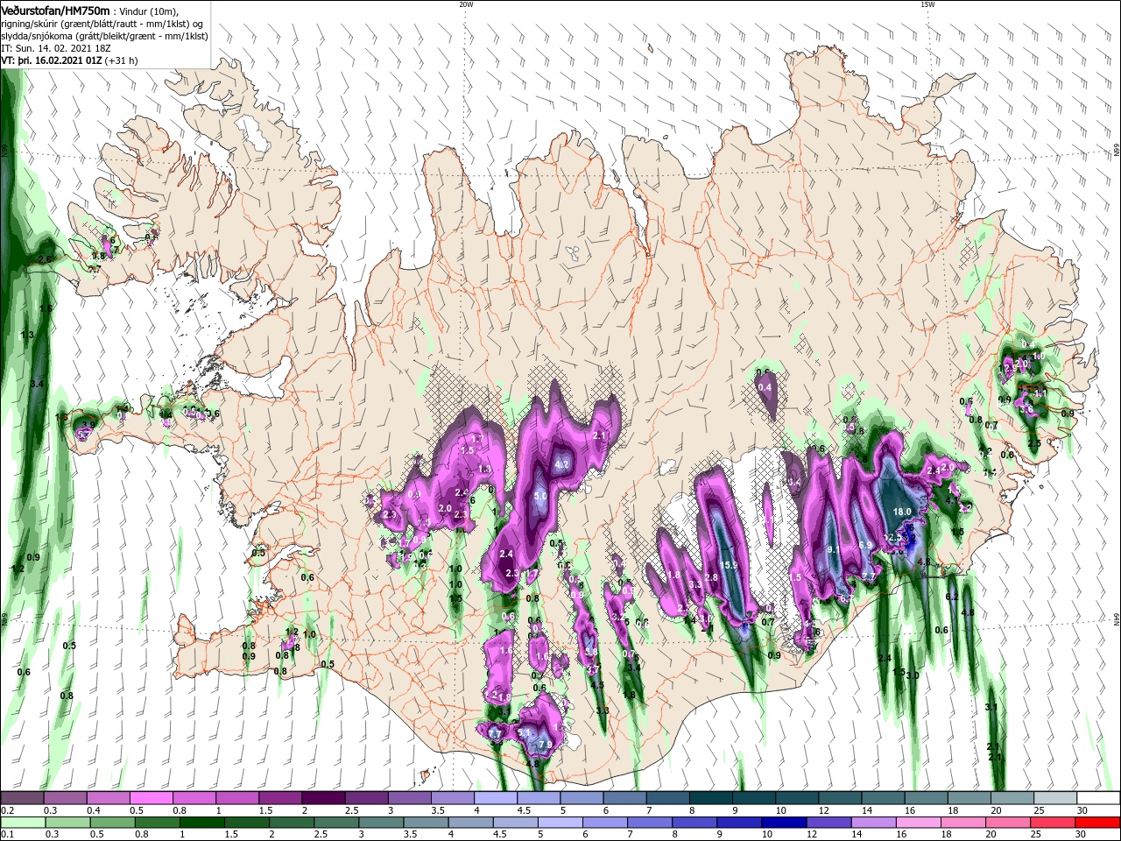Viewport: 1121px width, 841px height.
Task: Select the dark purple snow-scale swatch at 2
Action: point(322,798)
